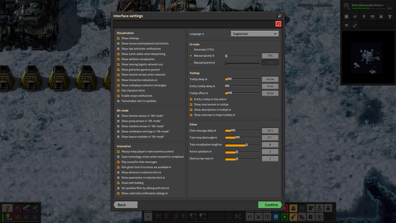Open the achievements trophy icon
The height and width of the screenshot is (223, 396).
point(390,17)
